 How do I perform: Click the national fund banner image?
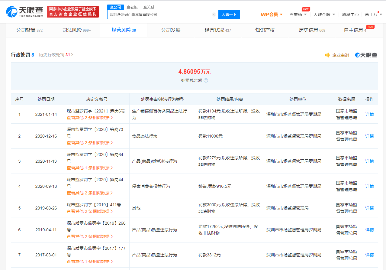point(73,12)
